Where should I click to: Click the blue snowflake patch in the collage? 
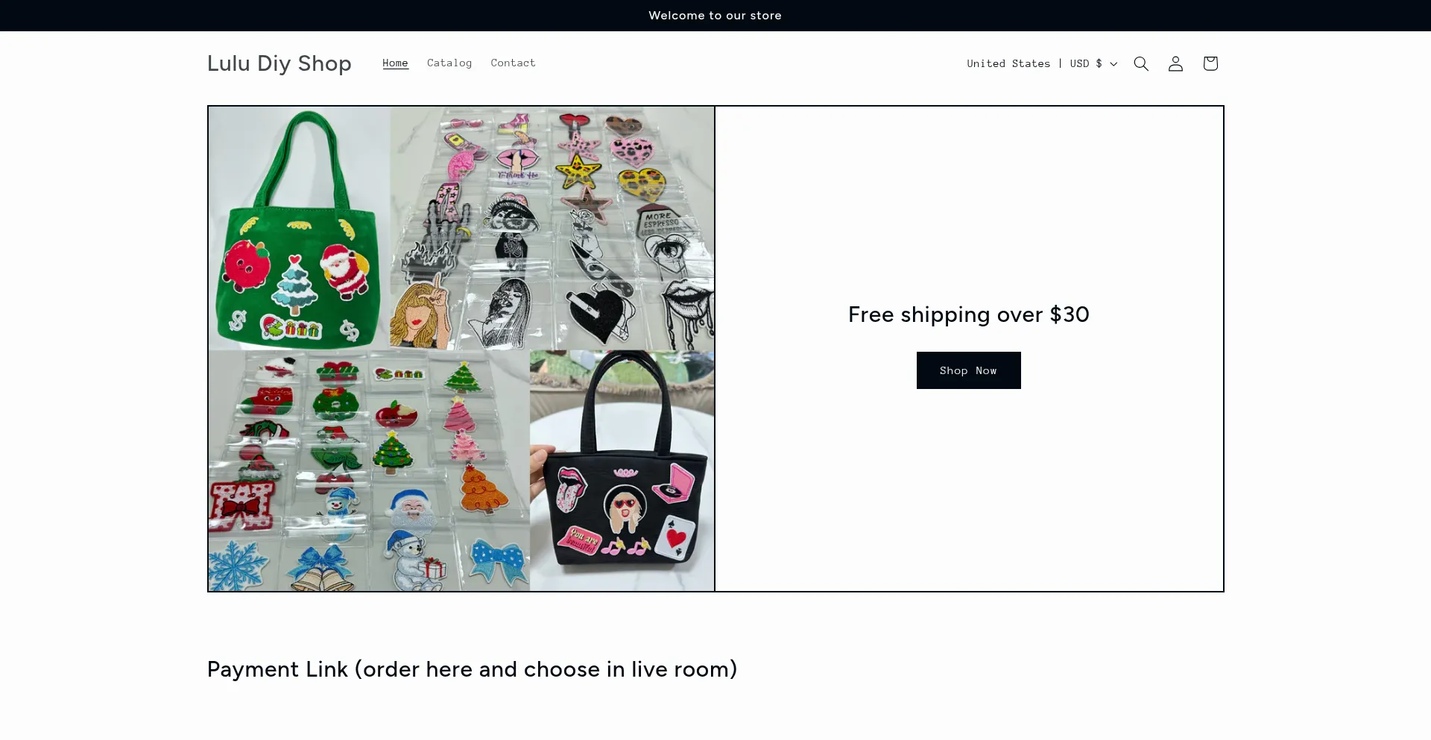(238, 566)
